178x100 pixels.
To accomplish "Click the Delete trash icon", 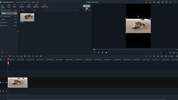I will click(10, 56).
